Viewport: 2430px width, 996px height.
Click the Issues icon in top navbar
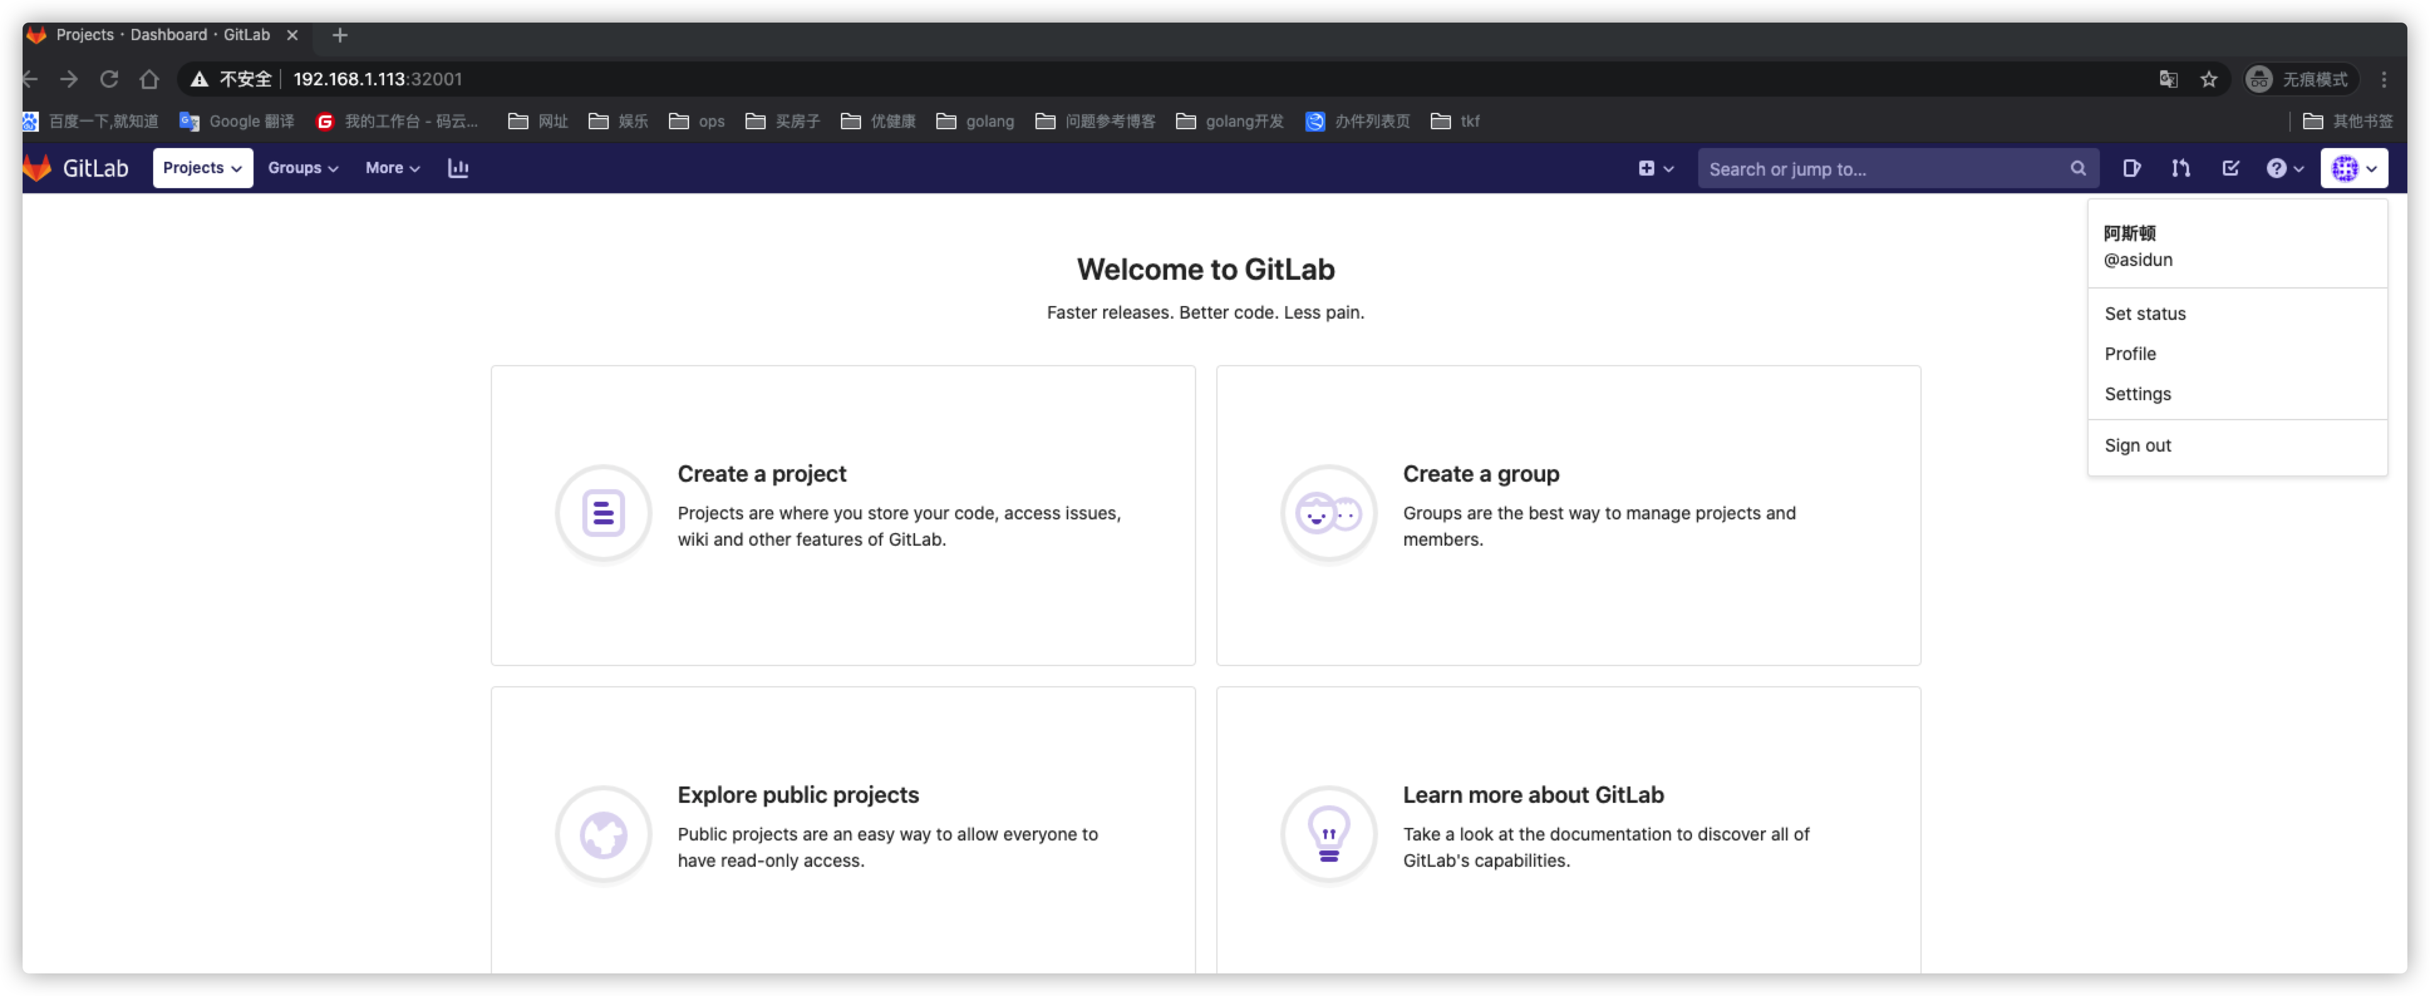pyautogui.click(x=2131, y=168)
